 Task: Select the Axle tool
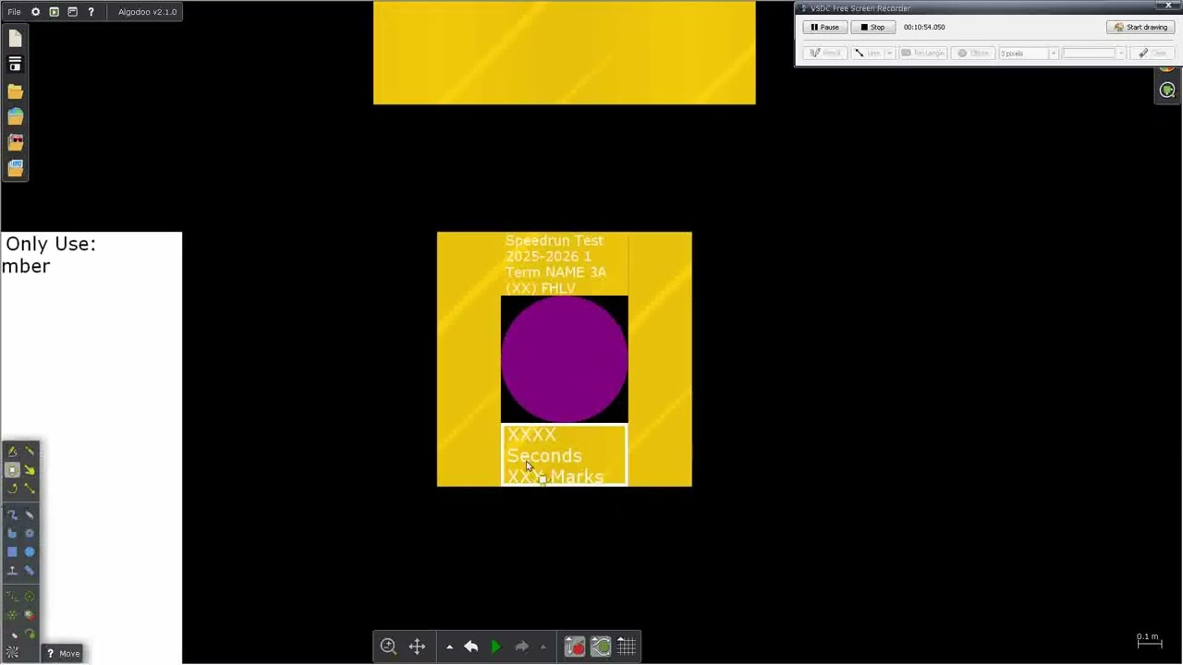point(30,597)
